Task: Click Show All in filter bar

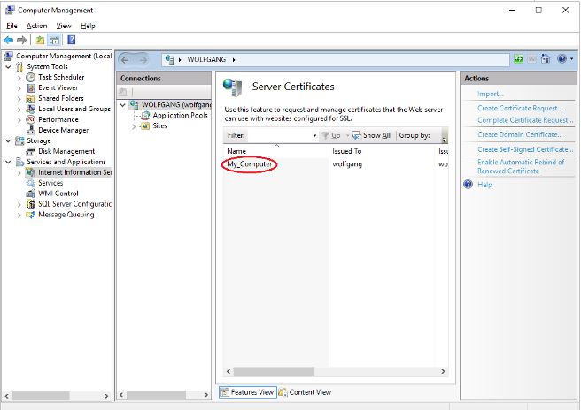Action: coord(371,136)
